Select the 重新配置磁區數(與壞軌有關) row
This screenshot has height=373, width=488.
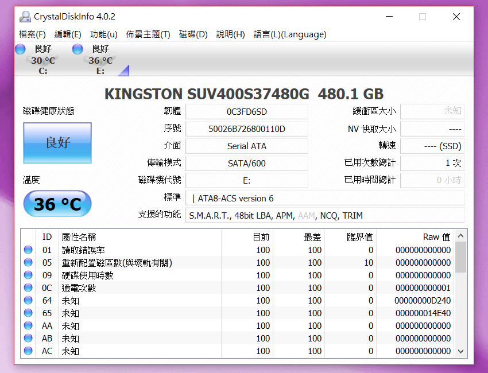pos(238,263)
